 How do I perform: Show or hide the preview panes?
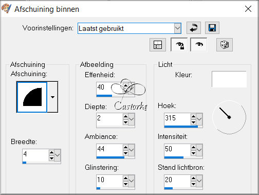tap(158, 45)
